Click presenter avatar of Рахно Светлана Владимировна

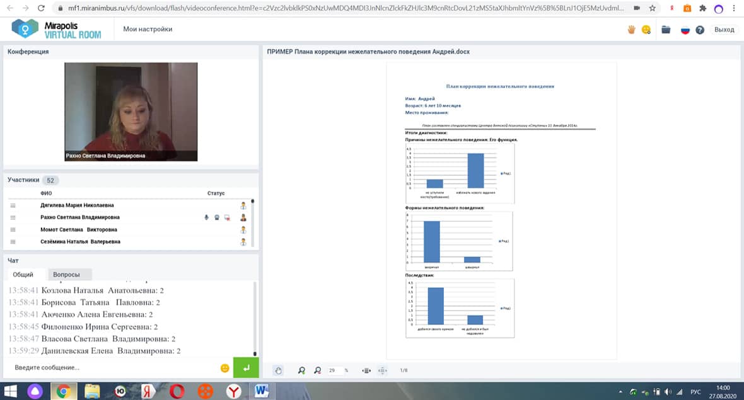point(243,217)
